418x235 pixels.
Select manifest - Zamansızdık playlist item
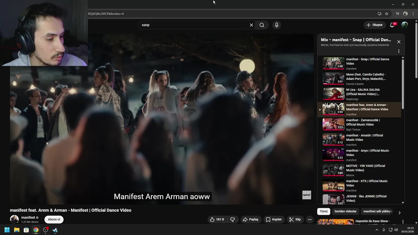tap(359, 124)
